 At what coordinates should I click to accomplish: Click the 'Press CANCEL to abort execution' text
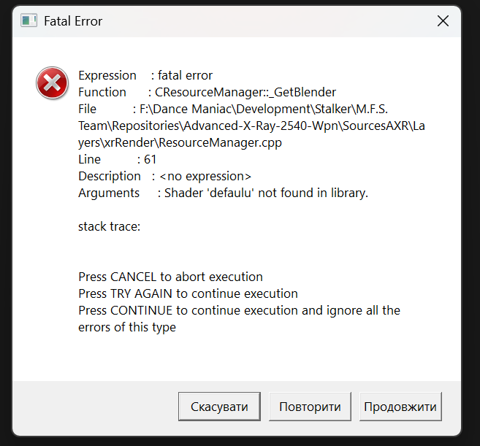pyautogui.click(x=170, y=277)
